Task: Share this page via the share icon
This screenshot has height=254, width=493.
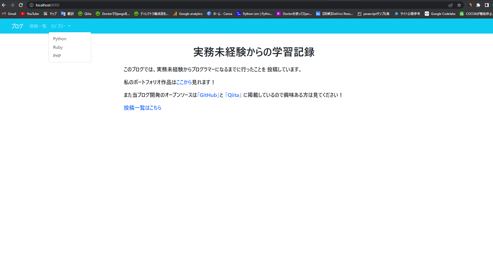Action: (x=451, y=5)
